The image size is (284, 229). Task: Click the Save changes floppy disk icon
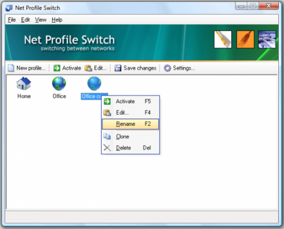pyautogui.click(x=118, y=68)
